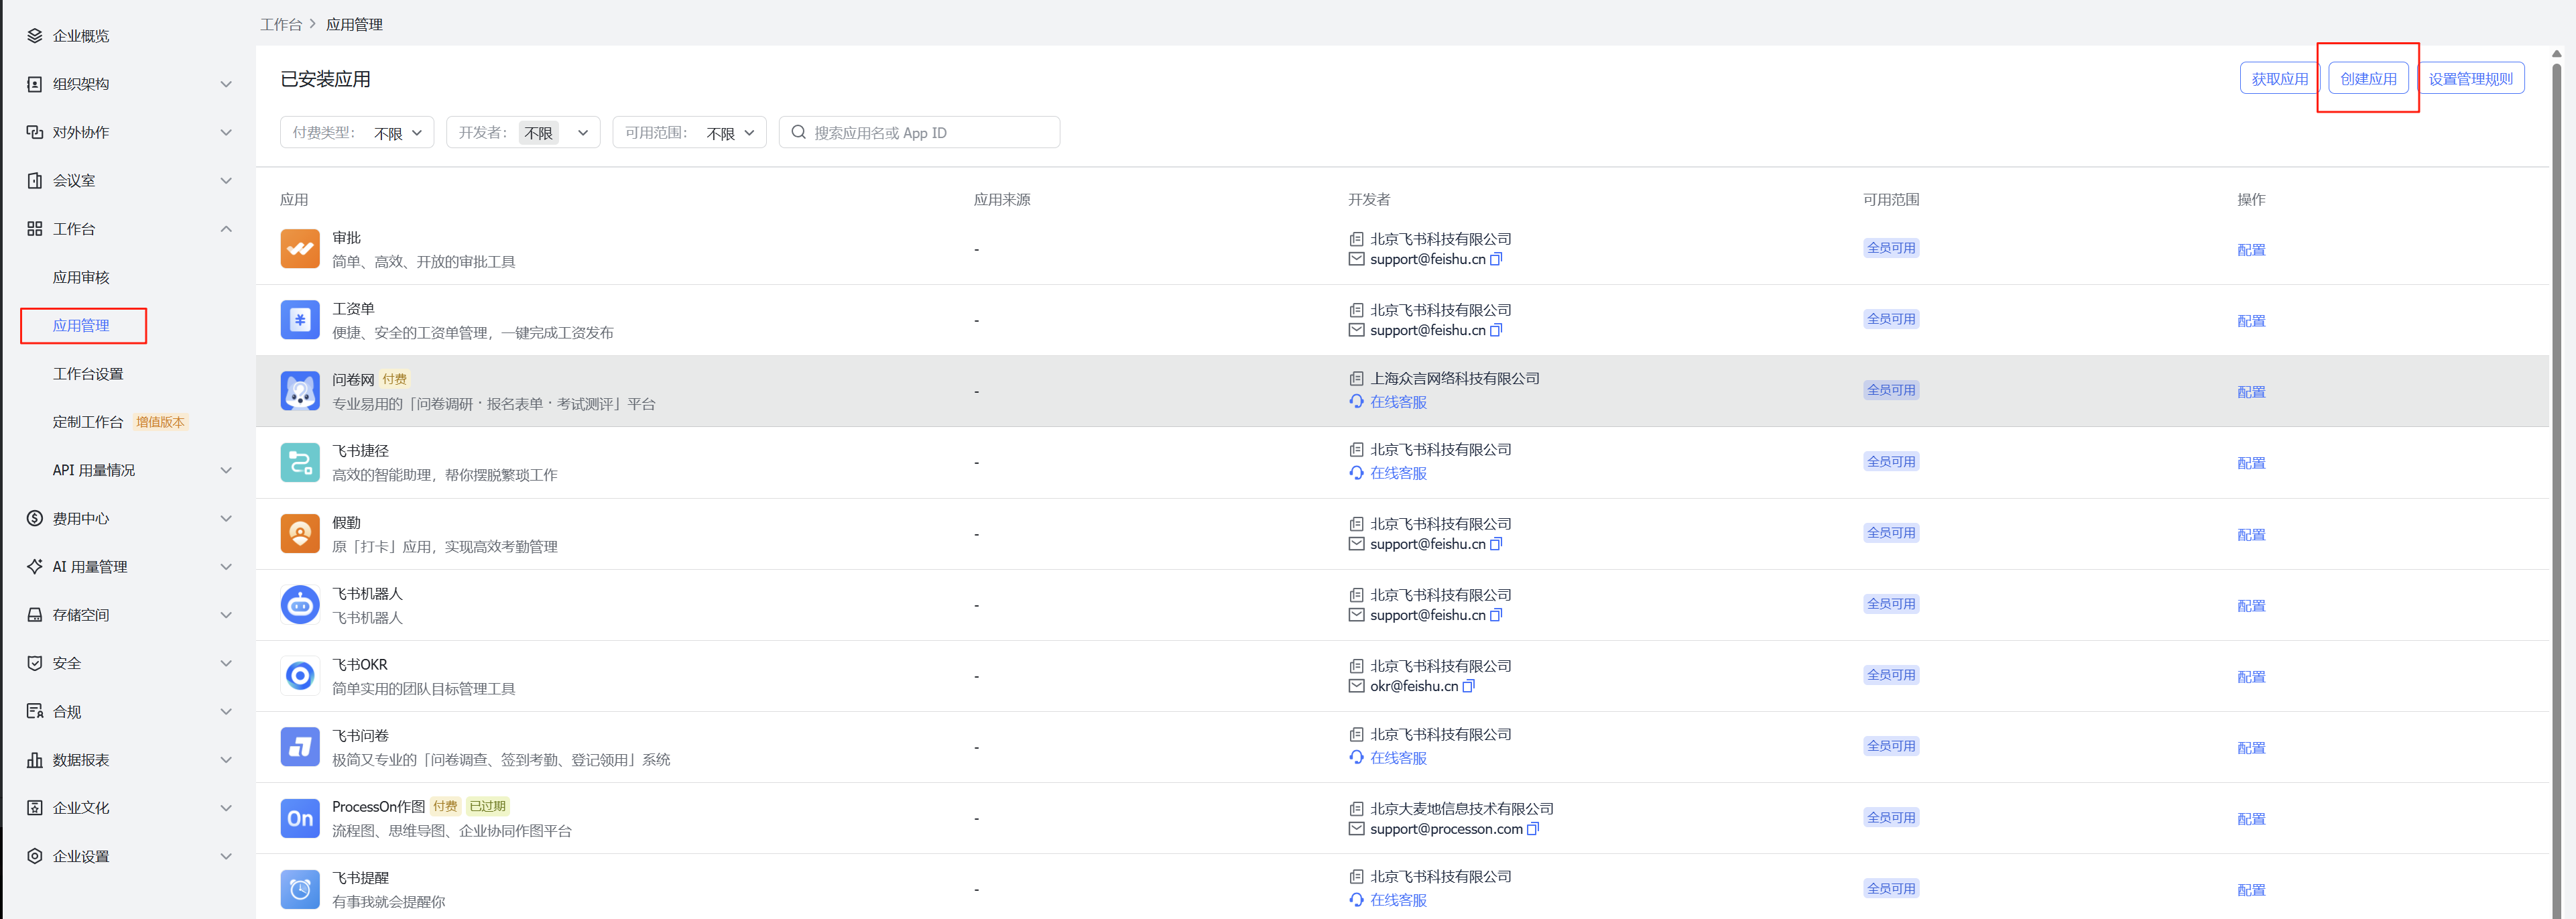The width and height of the screenshot is (2576, 919).
Task: Click the 问卷网 app icon
Action: 300,391
